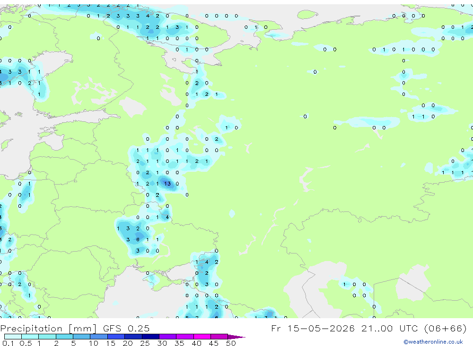Select the 2–5 mm legend swatch

point(64,337)
